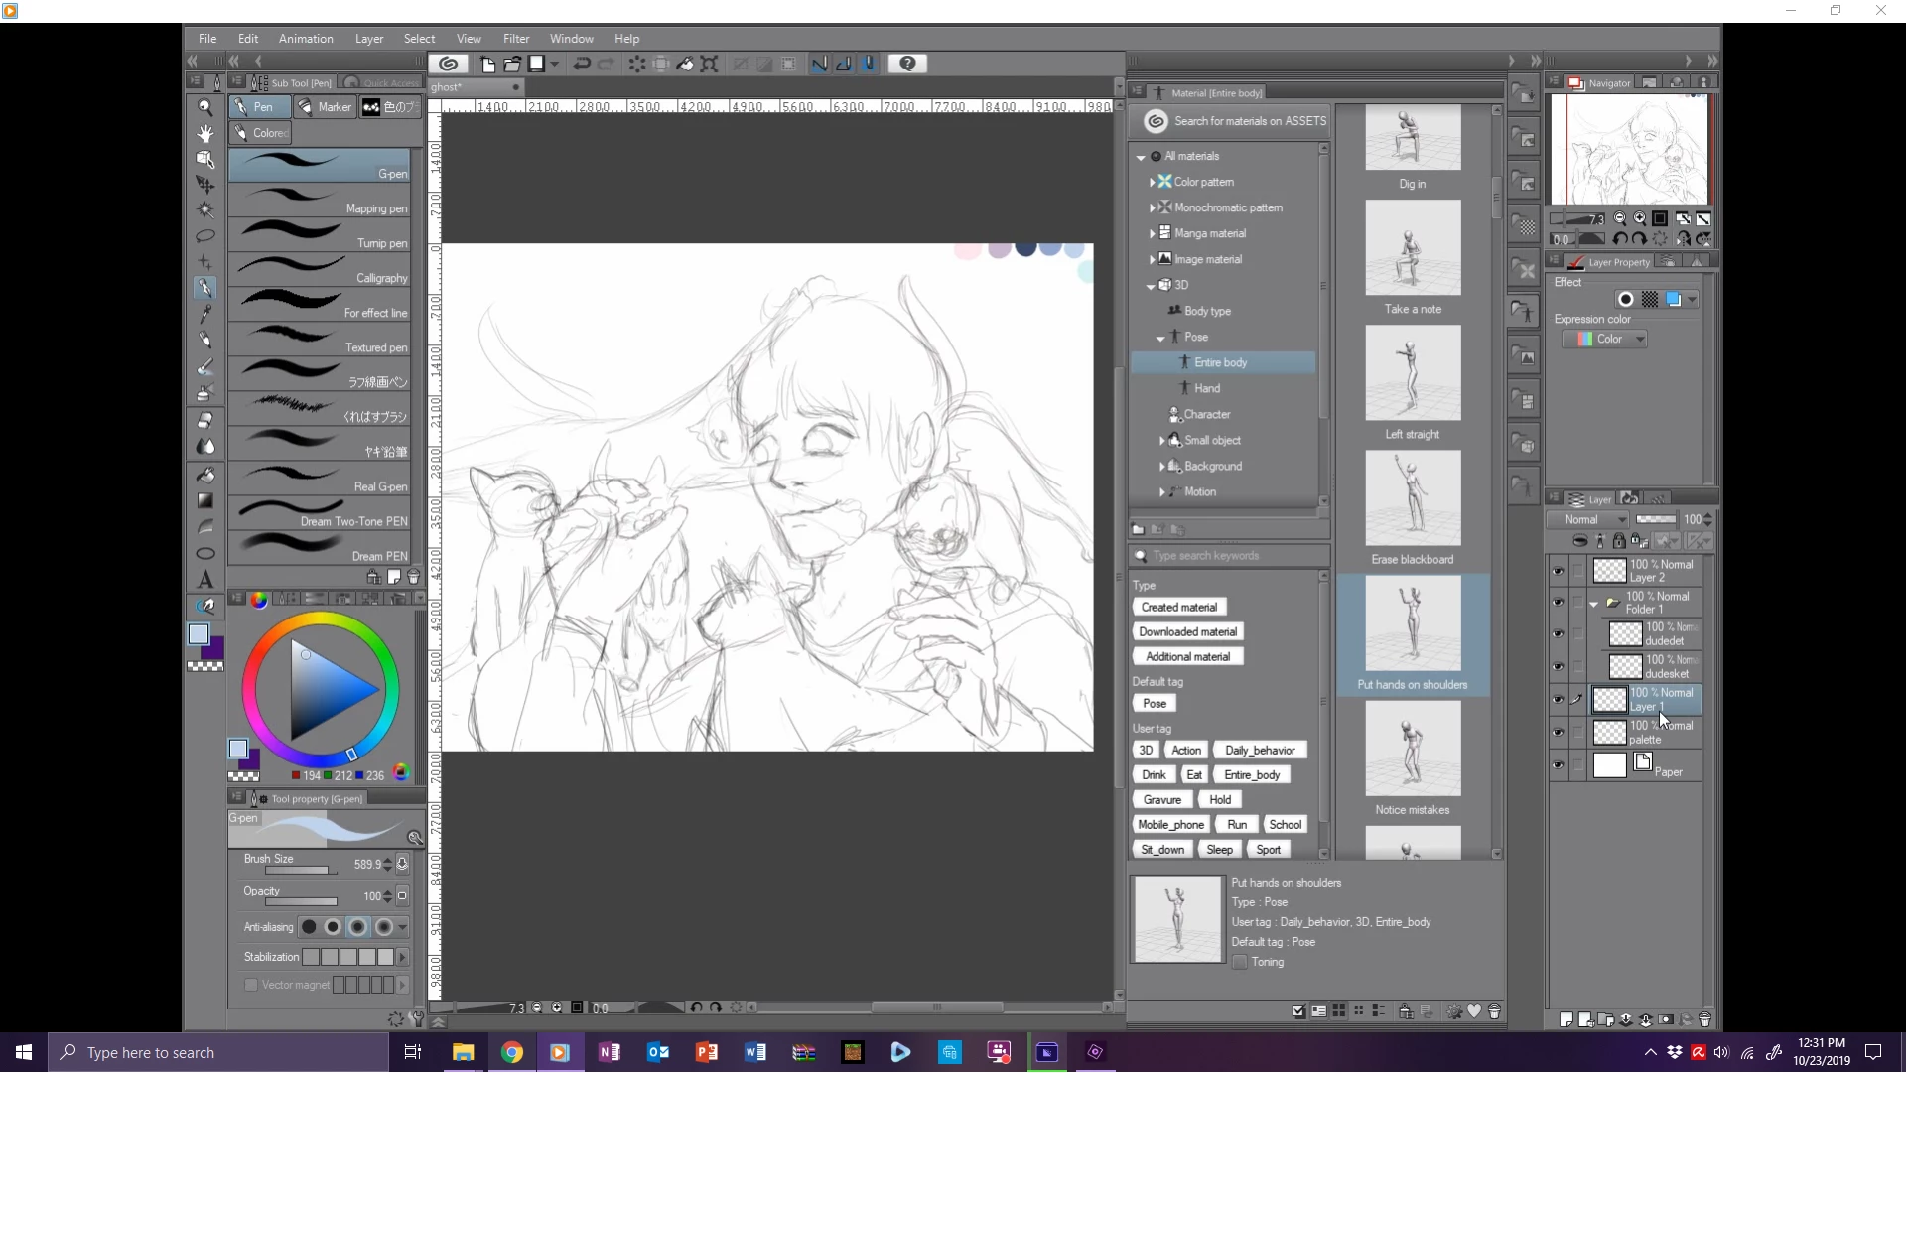Toggle visibility of the palette layer
Viewport: 1906px width, 1239px height.
(x=1557, y=733)
